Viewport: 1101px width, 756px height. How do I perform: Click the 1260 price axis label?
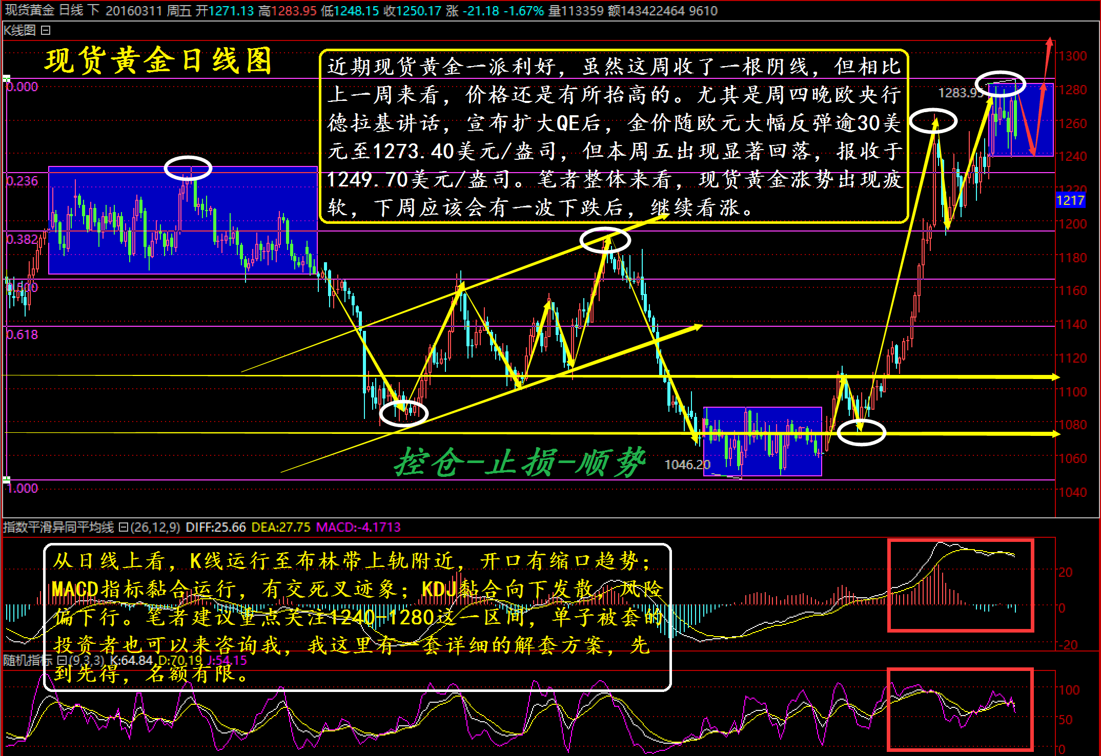click(1073, 124)
